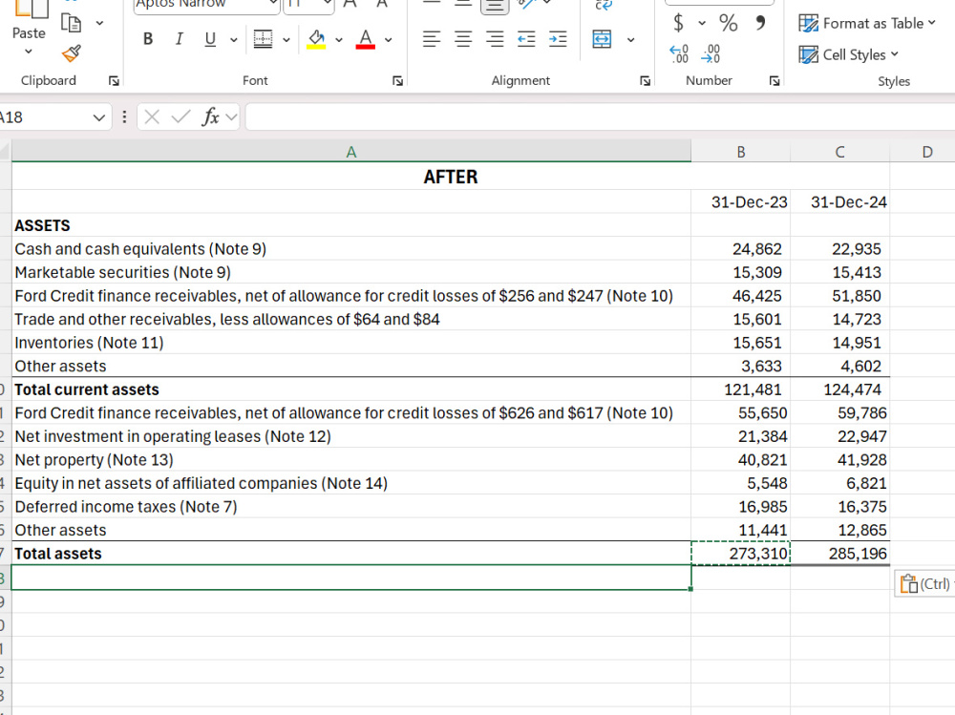
Task: Toggle Underline formatting
Action: tap(210, 39)
